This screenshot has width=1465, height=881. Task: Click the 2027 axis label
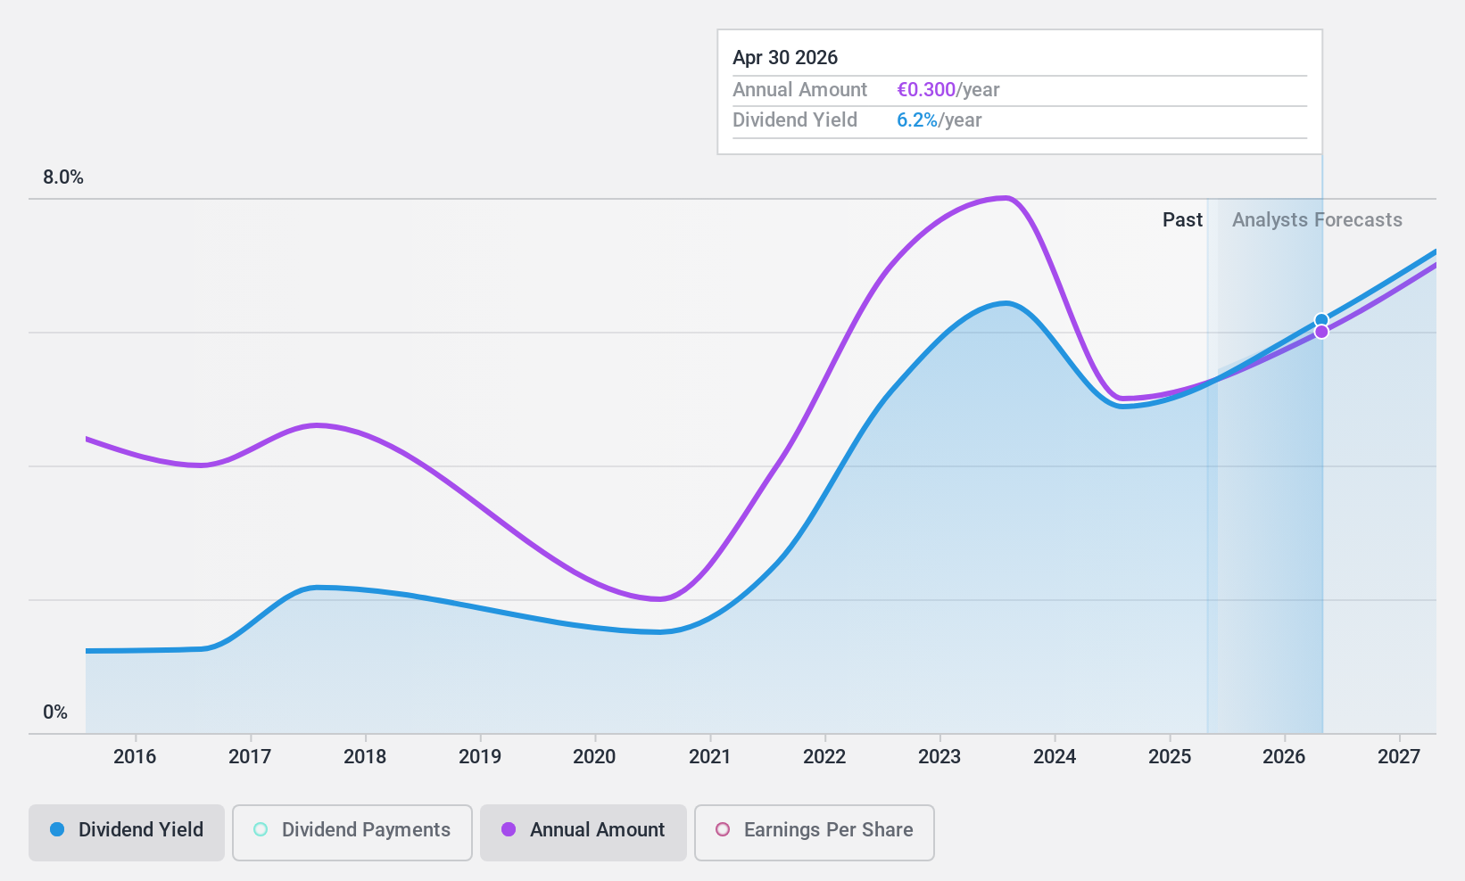pos(1399,757)
